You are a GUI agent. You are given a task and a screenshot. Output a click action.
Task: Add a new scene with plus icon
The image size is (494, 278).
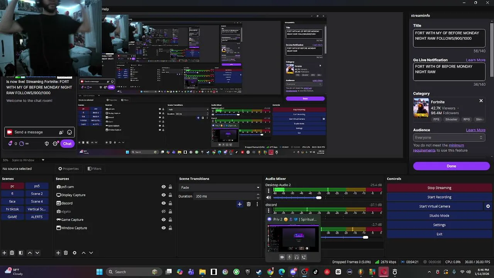(4, 253)
